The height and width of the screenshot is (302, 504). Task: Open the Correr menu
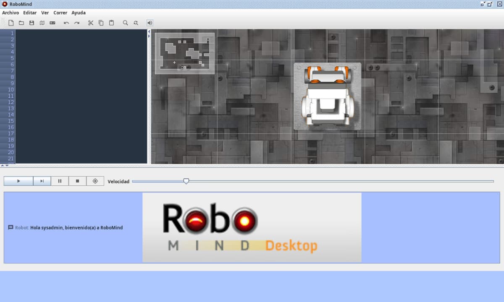(60, 13)
